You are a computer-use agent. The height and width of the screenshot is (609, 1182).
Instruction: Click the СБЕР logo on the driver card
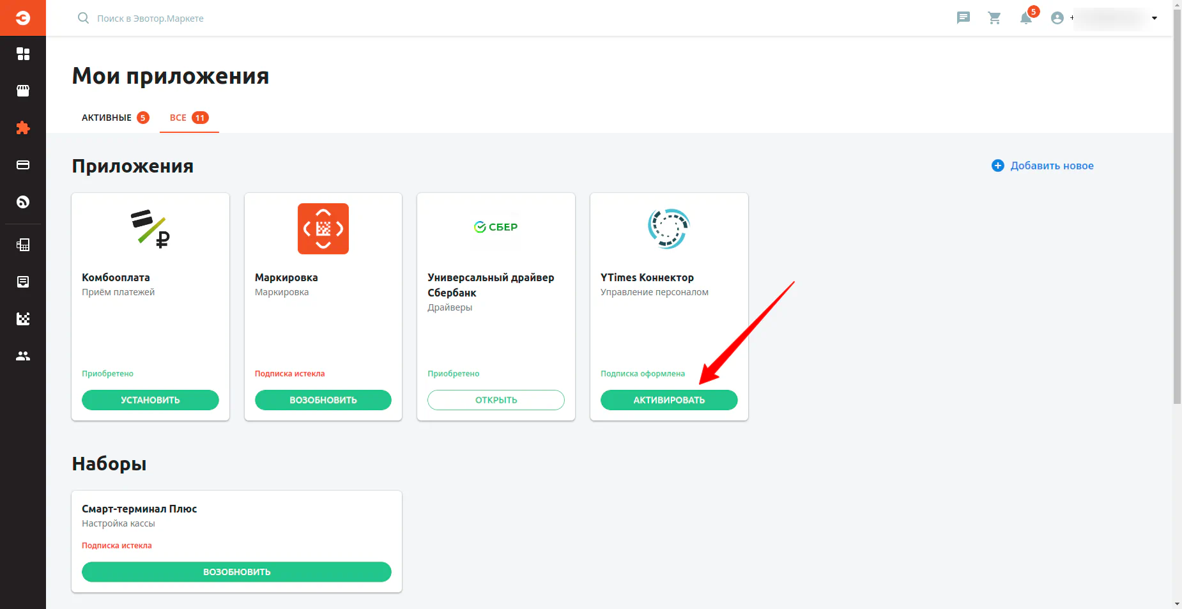coord(496,227)
